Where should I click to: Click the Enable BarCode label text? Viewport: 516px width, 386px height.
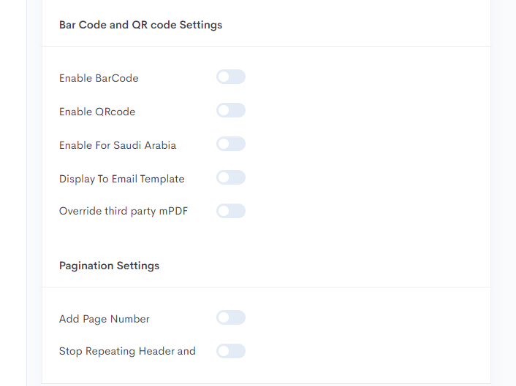[99, 78]
